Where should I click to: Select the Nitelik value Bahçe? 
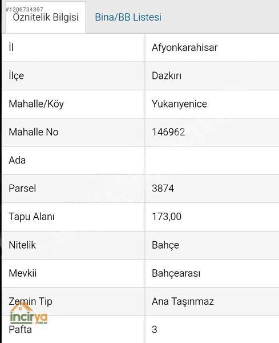click(x=165, y=245)
